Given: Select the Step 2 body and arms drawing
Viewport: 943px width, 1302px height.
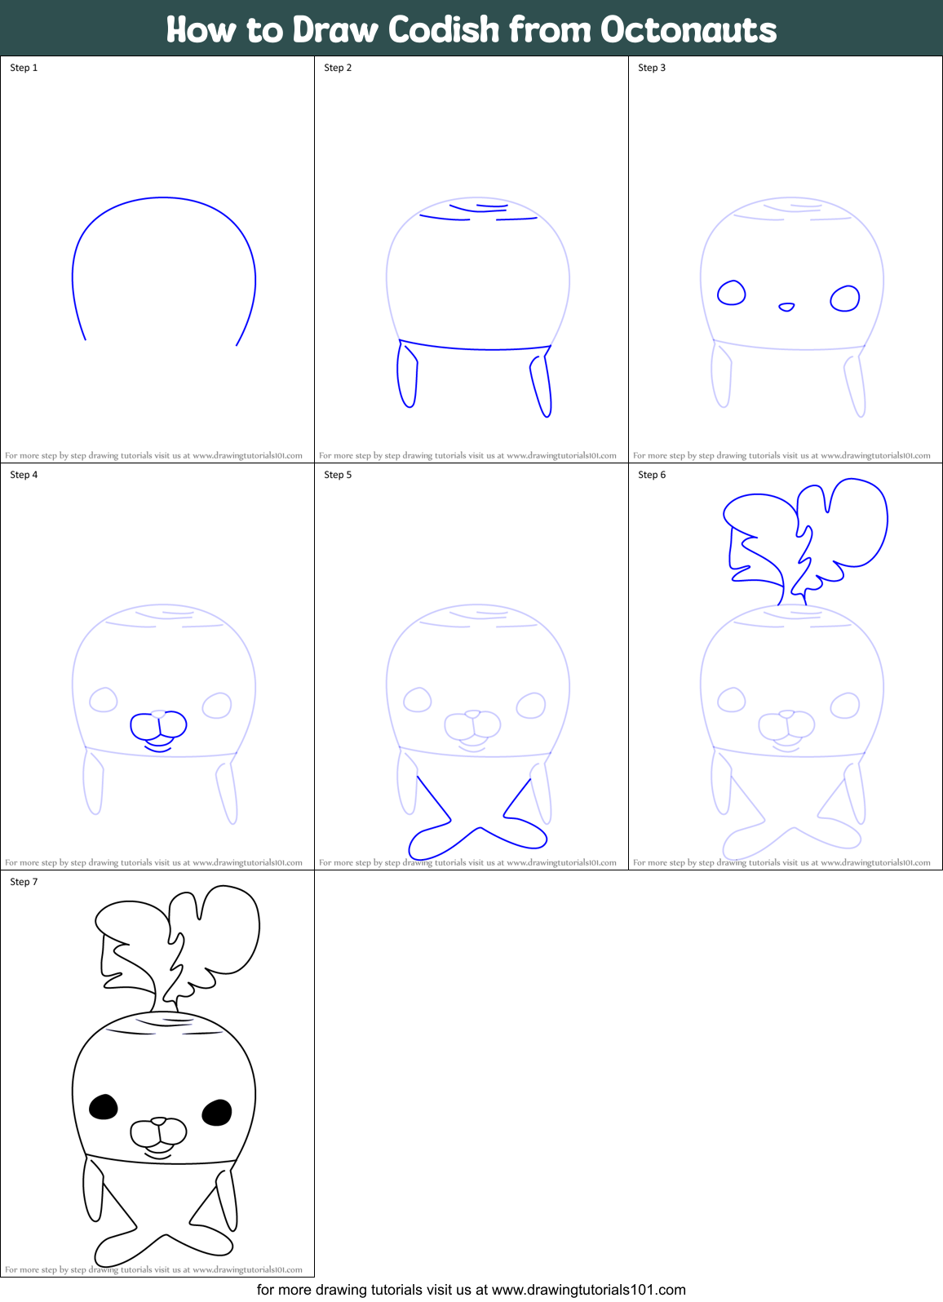Looking at the screenshot, I should coord(478,307).
